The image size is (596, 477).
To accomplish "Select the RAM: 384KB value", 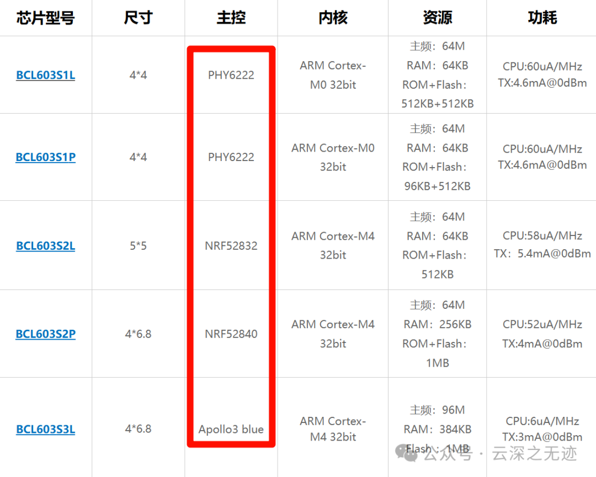I will pos(438,429).
